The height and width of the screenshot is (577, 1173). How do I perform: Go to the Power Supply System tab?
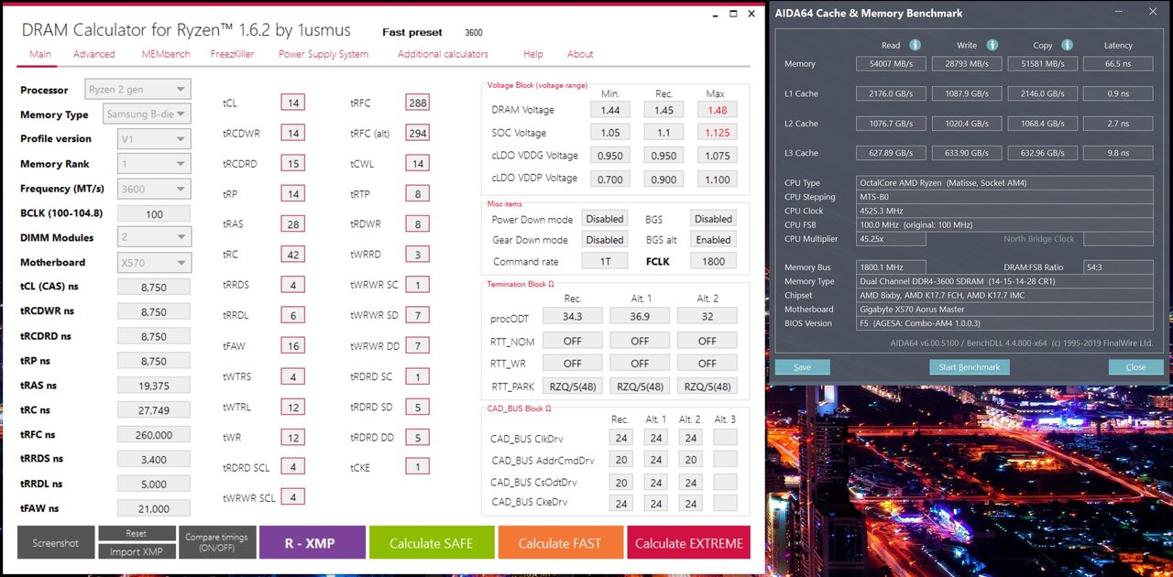tap(323, 54)
